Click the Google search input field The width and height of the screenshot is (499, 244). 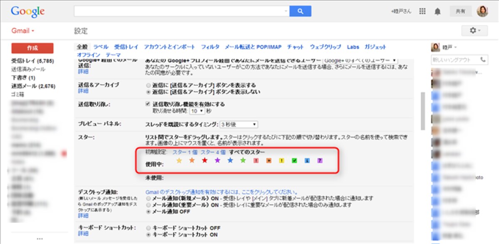point(181,11)
